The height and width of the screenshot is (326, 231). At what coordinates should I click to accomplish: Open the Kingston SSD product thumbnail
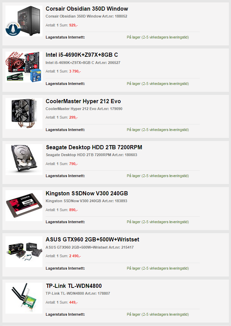point(24,206)
